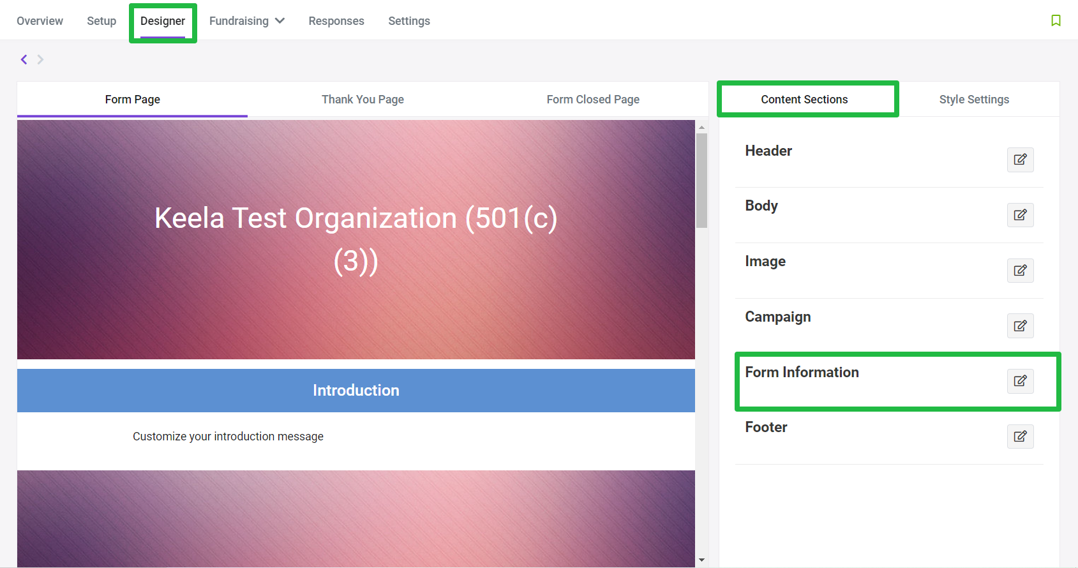Open the Header section edit icon

tap(1020, 160)
